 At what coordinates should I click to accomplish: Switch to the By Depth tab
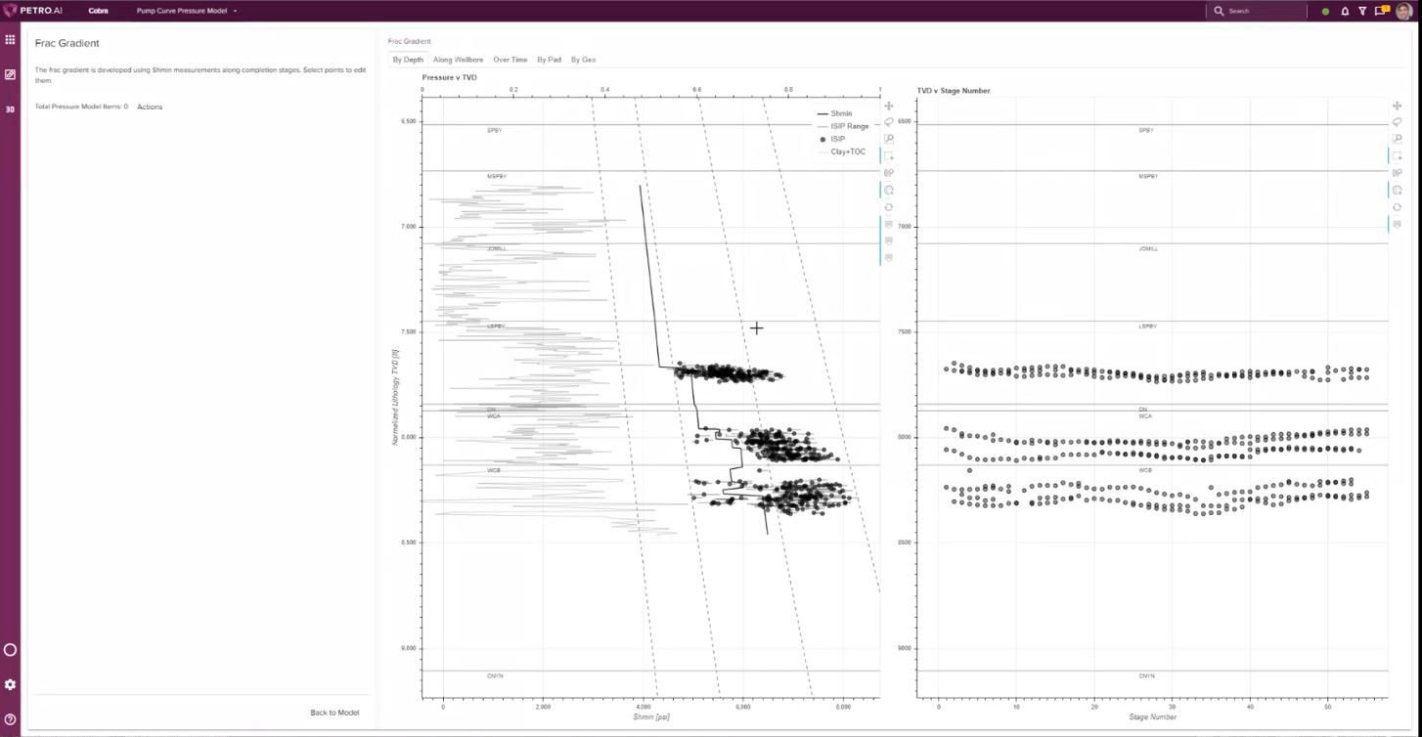(408, 60)
